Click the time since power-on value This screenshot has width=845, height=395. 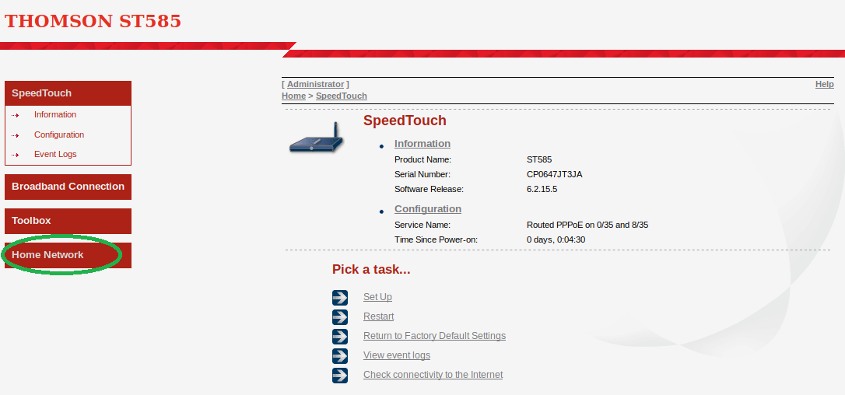pos(556,239)
